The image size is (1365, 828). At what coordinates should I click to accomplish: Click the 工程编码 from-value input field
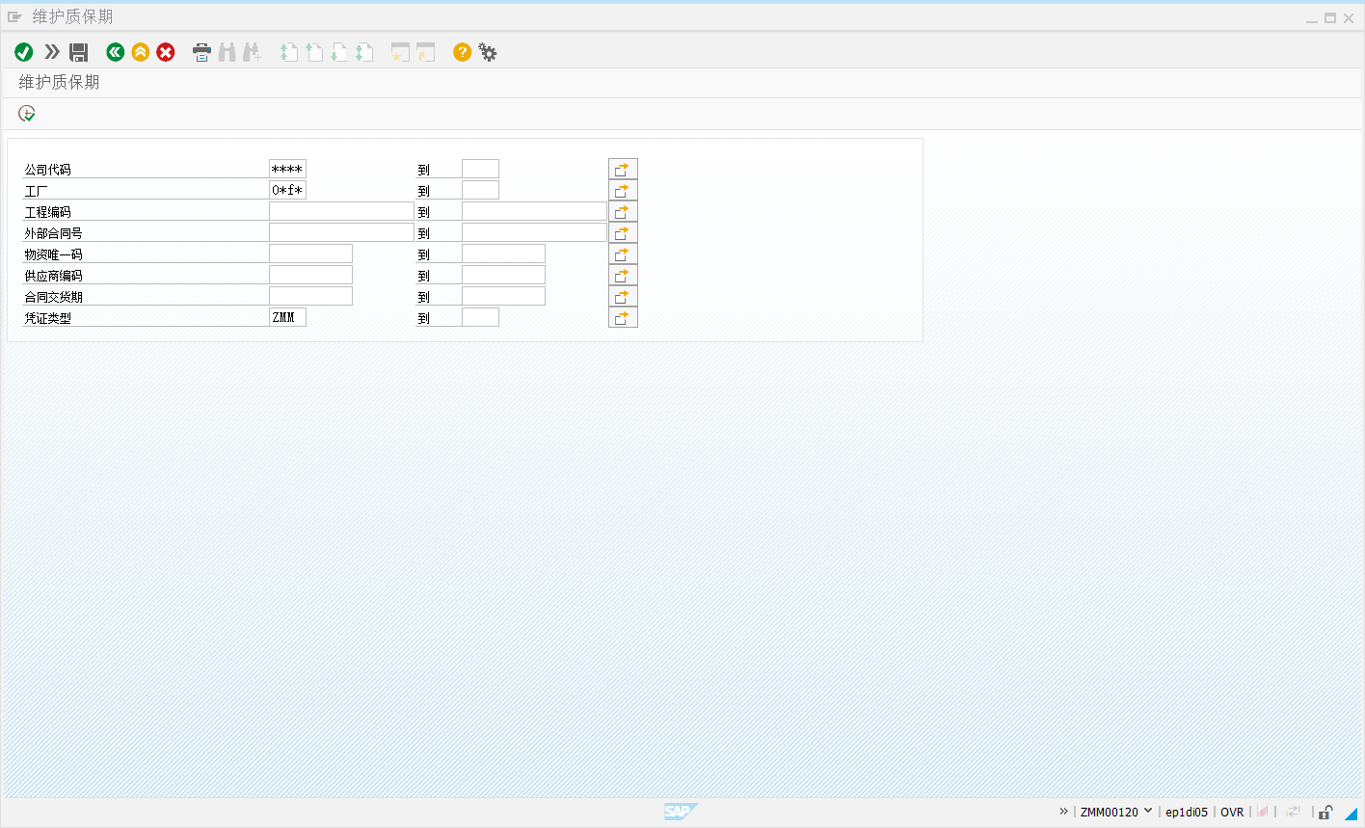(x=341, y=212)
